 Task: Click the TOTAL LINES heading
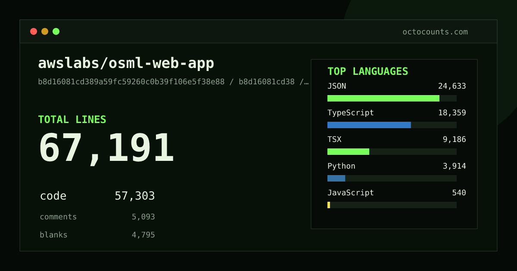(72, 120)
